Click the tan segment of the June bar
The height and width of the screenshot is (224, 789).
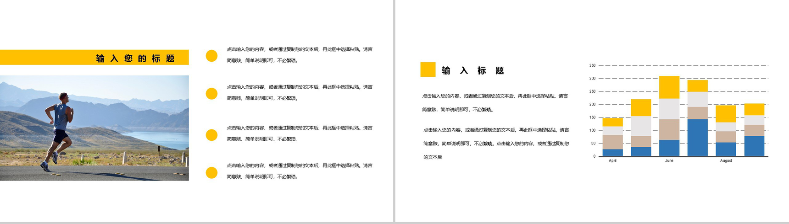669,130
